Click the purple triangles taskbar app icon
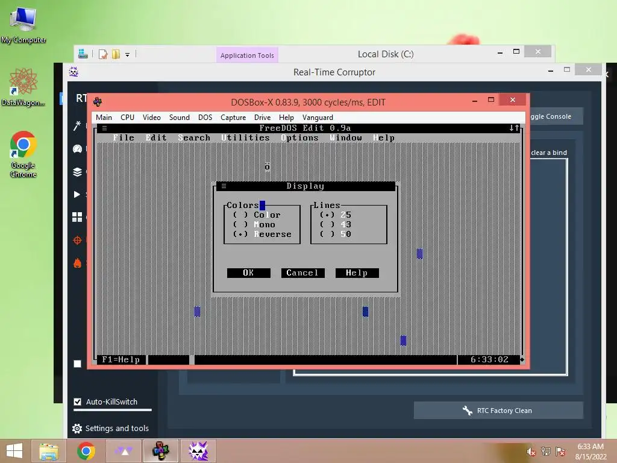Image resolution: width=617 pixels, height=463 pixels. point(124,451)
